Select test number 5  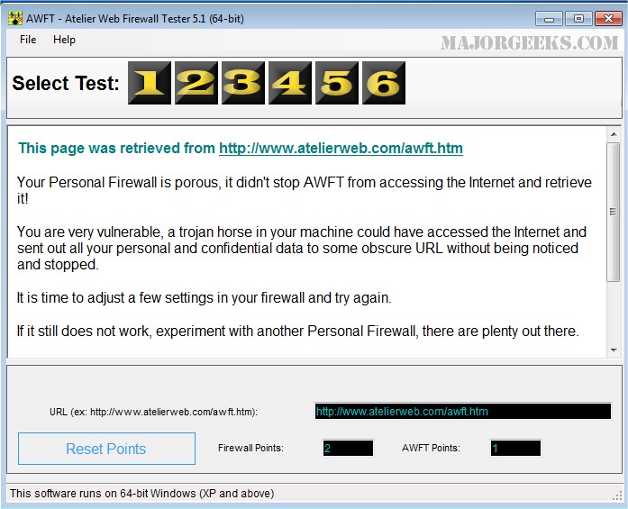pyautogui.click(x=337, y=83)
